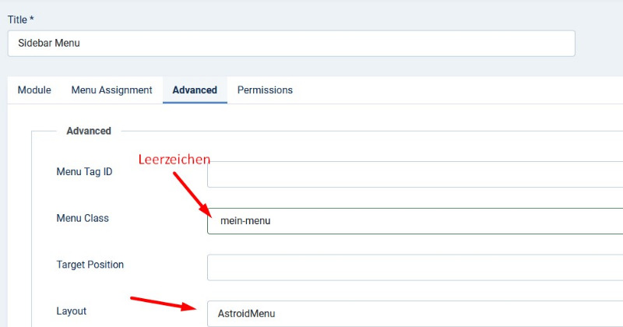Click the red Leerzeichen annotation text

[174, 160]
